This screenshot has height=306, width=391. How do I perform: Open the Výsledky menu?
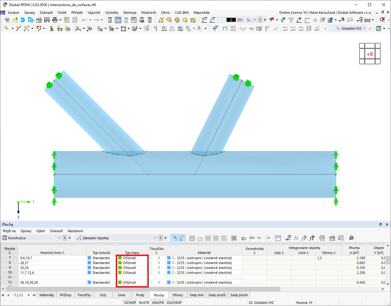coord(112,13)
